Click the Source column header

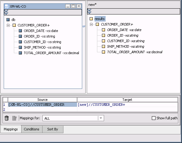[x=42, y=100]
